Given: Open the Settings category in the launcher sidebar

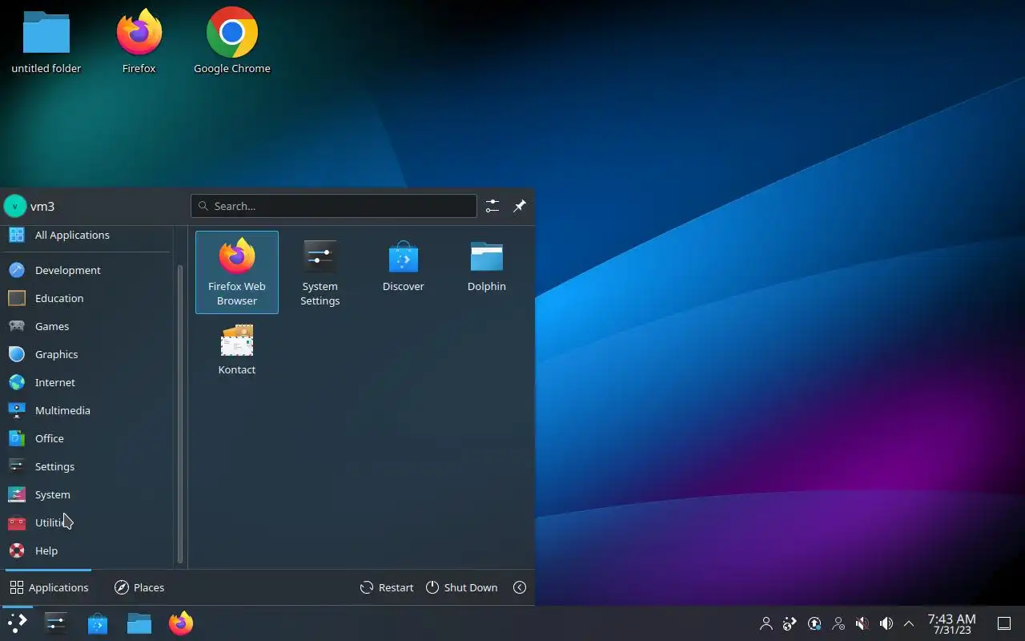Looking at the screenshot, I should [86, 466].
